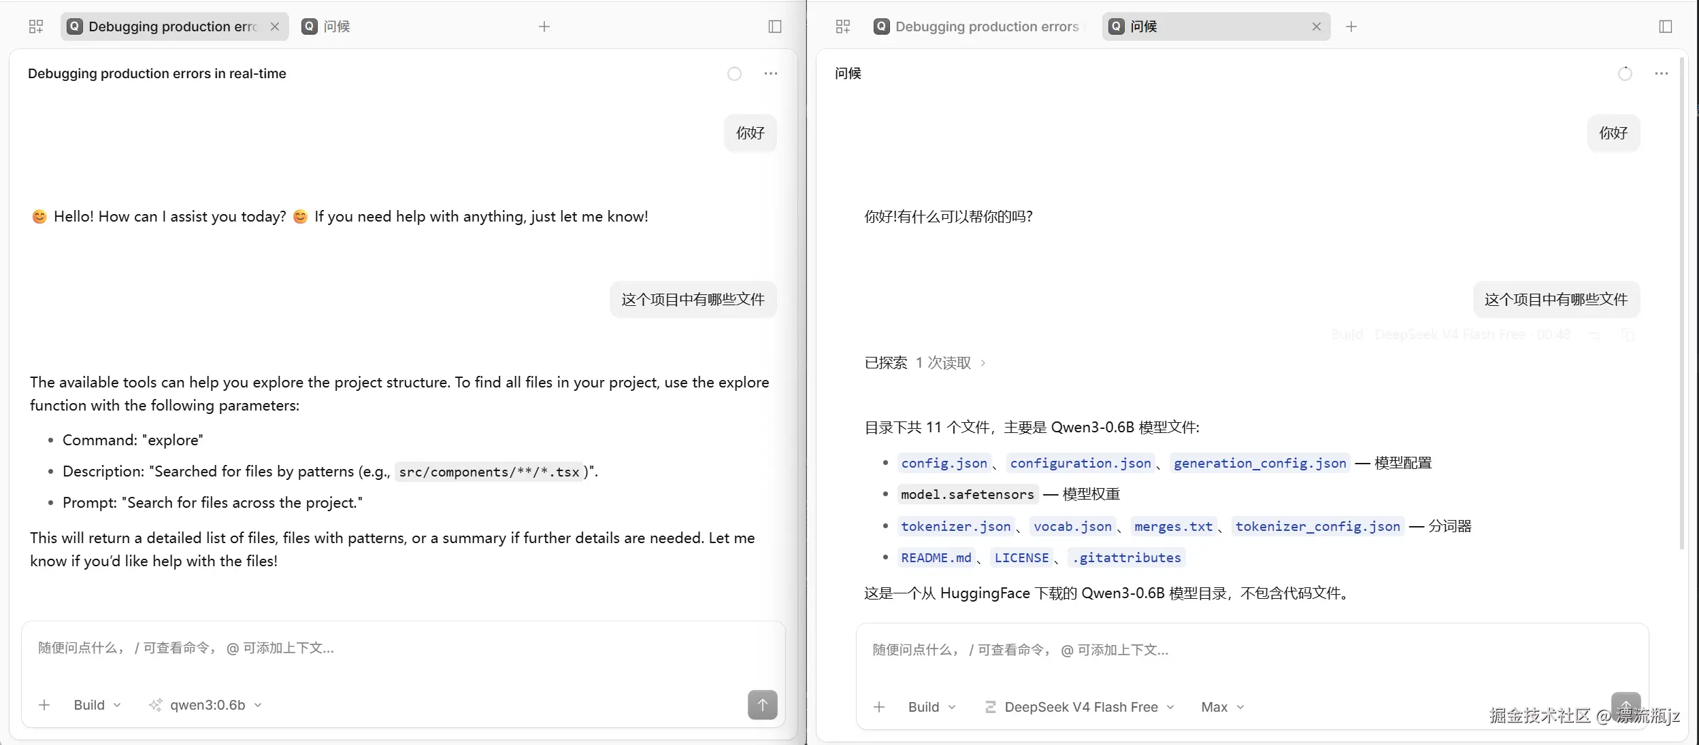This screenshot has height=745, width=1699.
Task: Click the faint revert arrow after 00:48
Action: tap(1594, 334)
